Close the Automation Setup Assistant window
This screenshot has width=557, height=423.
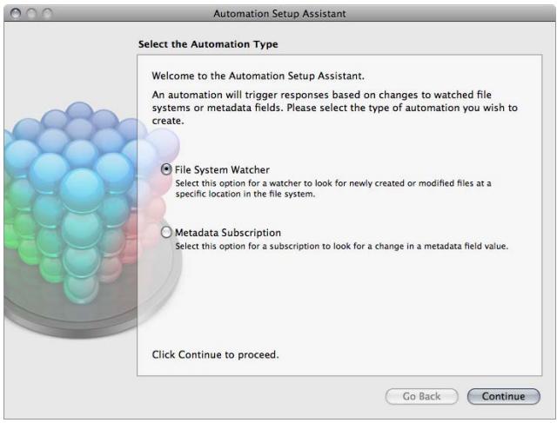16,14
